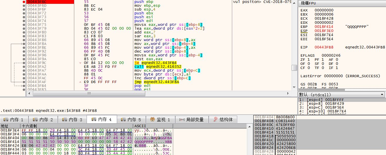Image resolution: width=386 pixels, height=155 pixels.
Task: Grab the disassembly comment pane scrollbar thumb
Action: [x=294, y=68]
